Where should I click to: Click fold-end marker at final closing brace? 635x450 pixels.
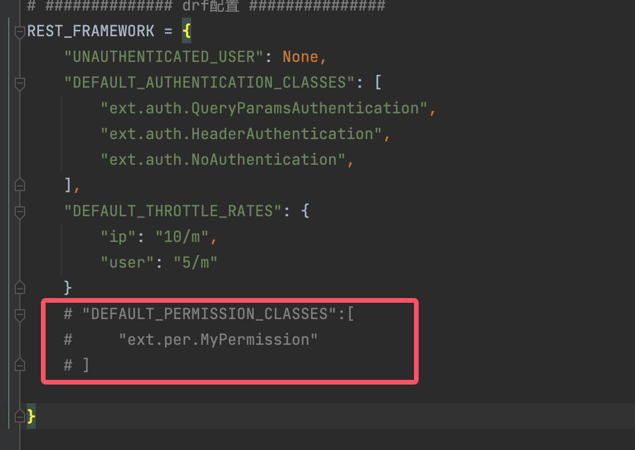coord(19,417)
